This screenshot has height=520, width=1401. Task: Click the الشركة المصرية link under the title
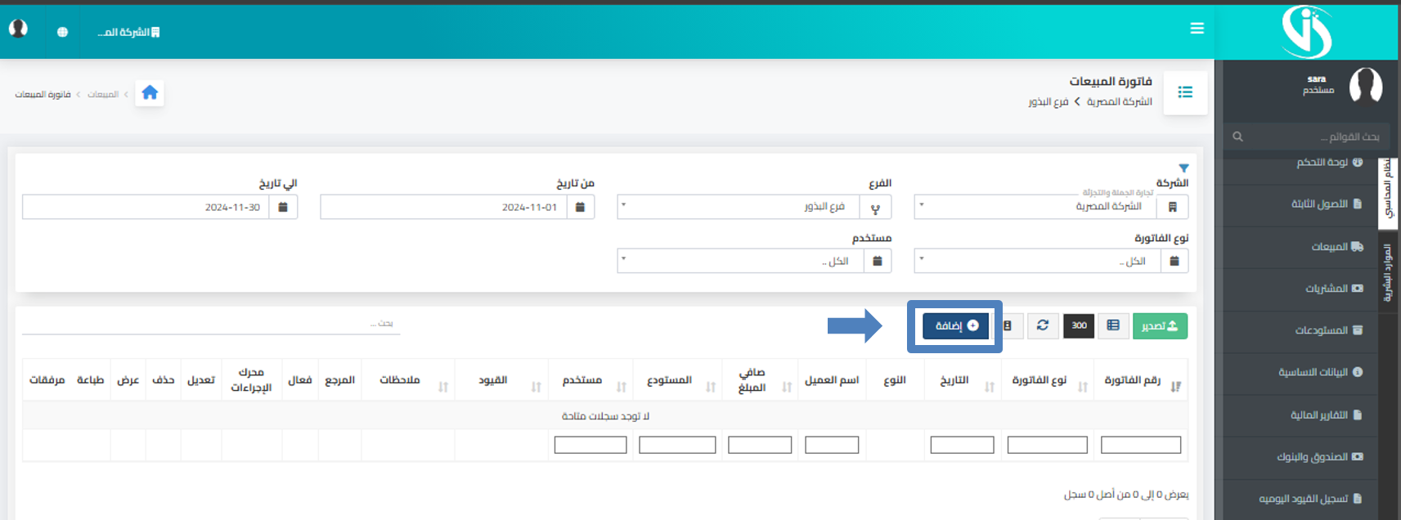[x=1119, y=101]
